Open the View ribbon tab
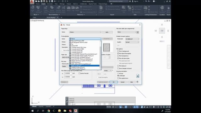201x113 pixels. point(56,4)
